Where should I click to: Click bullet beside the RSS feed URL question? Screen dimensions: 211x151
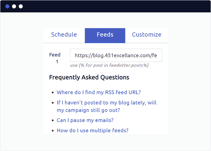(x=53, y=93)
